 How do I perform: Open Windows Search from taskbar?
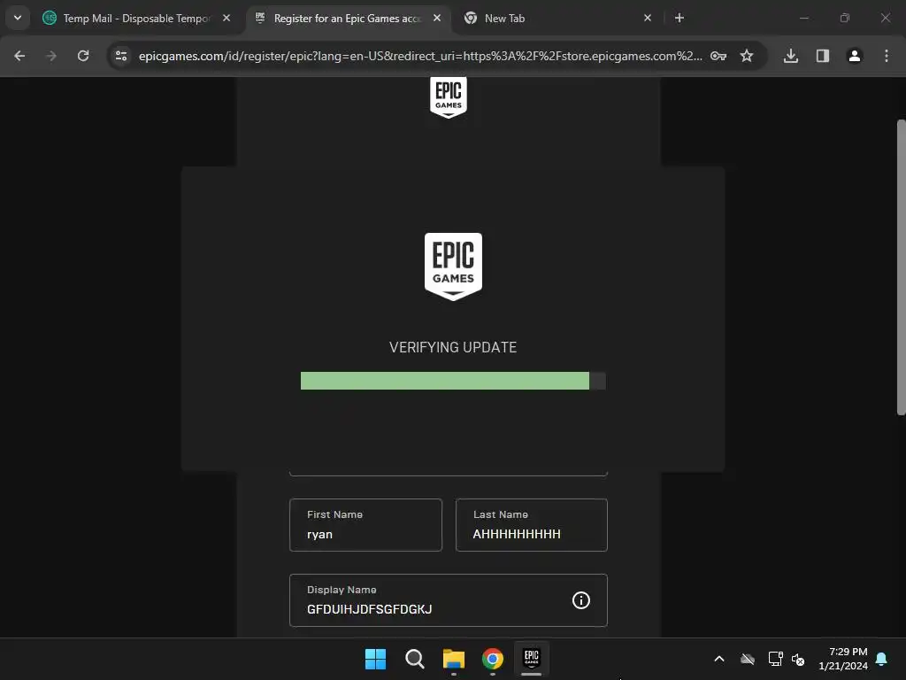coord(414,659)
